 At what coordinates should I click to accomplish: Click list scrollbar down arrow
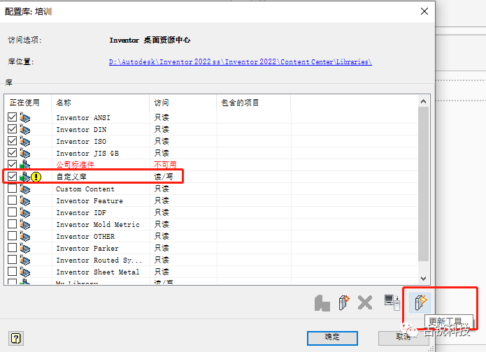pyautogui.click(x=423, y=279)
